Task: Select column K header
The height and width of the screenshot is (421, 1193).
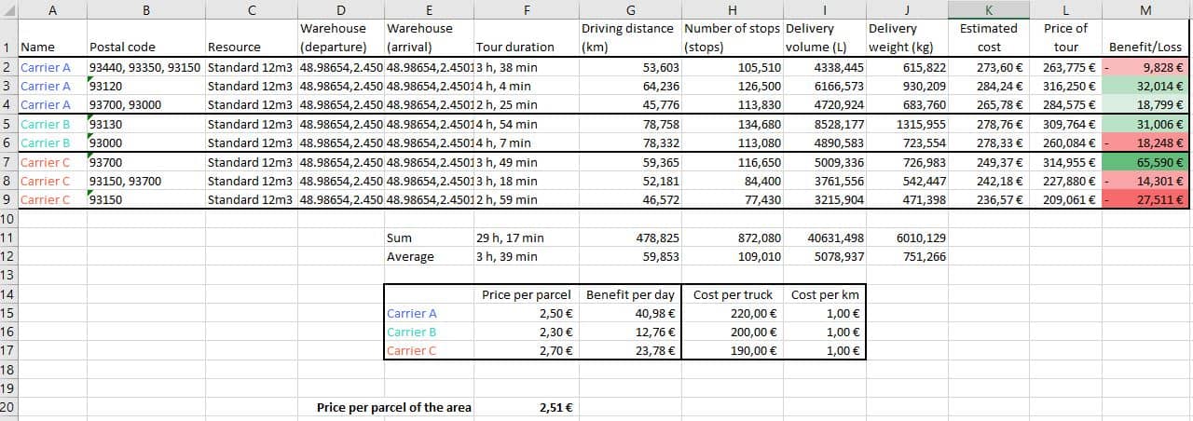Action: tap(988, 9)
